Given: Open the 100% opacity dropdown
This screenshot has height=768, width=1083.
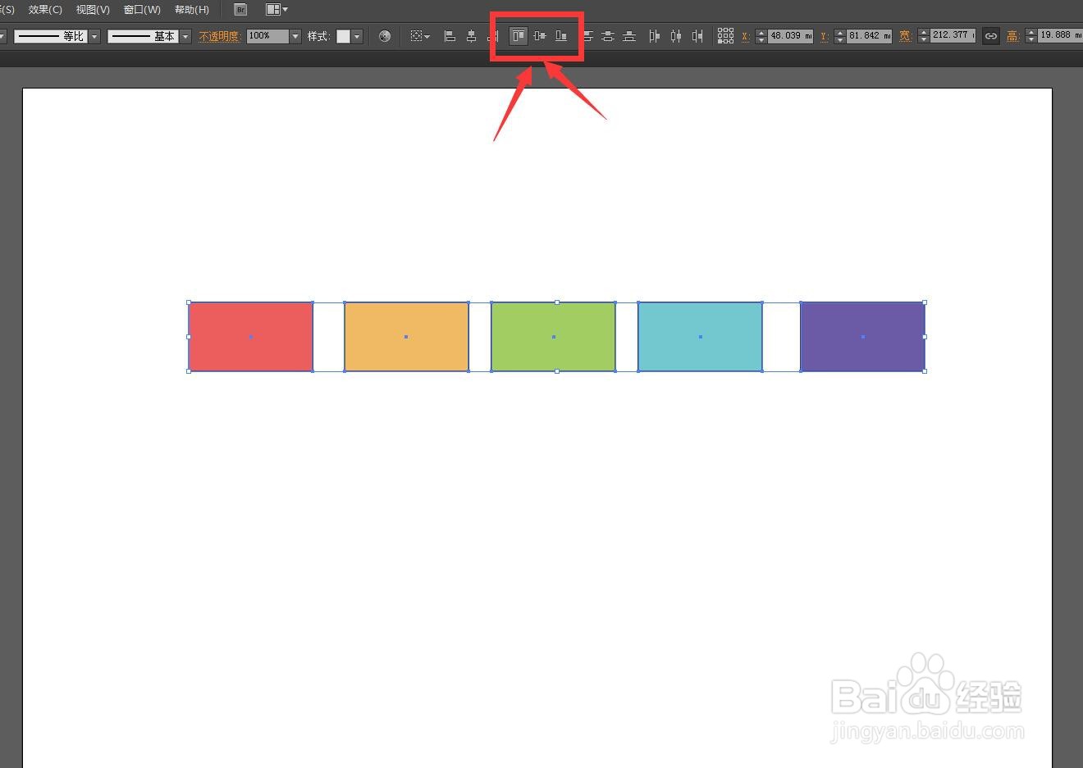Looking at the screenshot, I should click(x=295, y=35).
